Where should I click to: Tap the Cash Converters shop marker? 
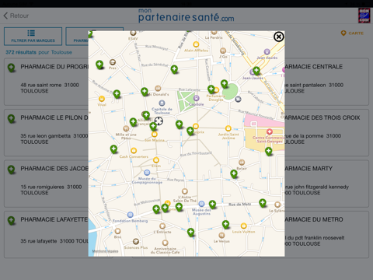(x=134, y=151)
